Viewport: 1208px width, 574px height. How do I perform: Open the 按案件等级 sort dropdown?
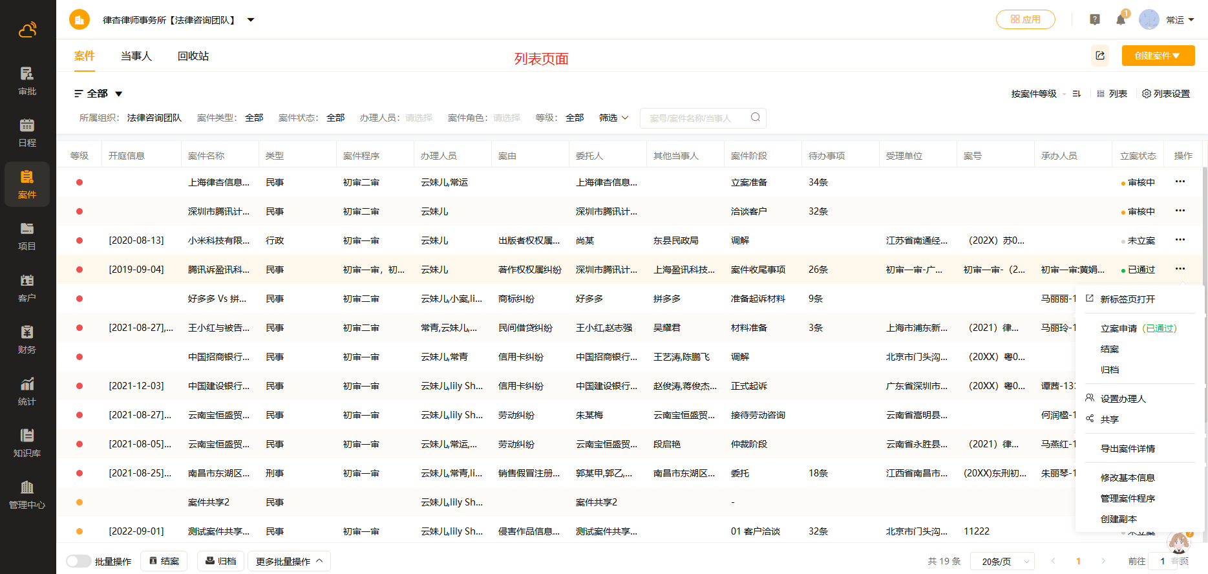tap(1038, 94)
